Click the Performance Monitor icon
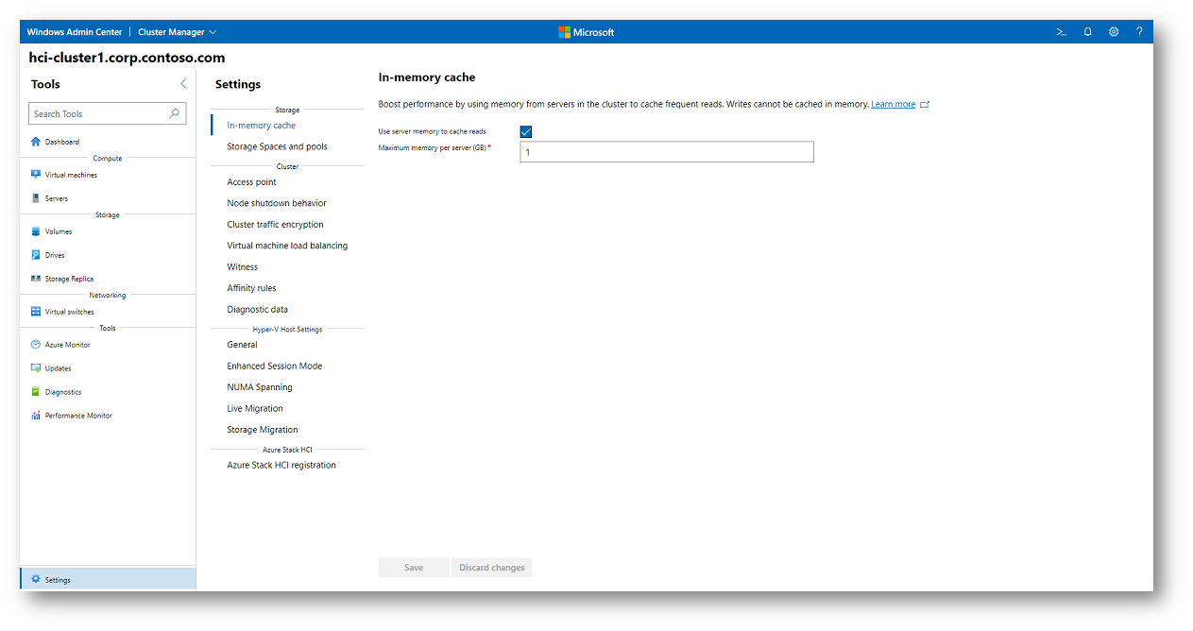Viewport: 1193px width, 631px height. pos(36,416)
